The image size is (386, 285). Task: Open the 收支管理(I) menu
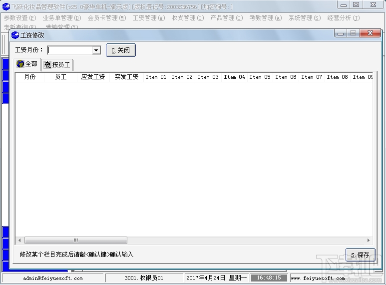[188, 18]
